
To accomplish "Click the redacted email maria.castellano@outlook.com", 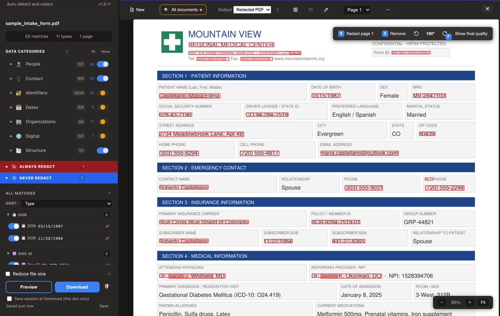I will click(360, 153).
